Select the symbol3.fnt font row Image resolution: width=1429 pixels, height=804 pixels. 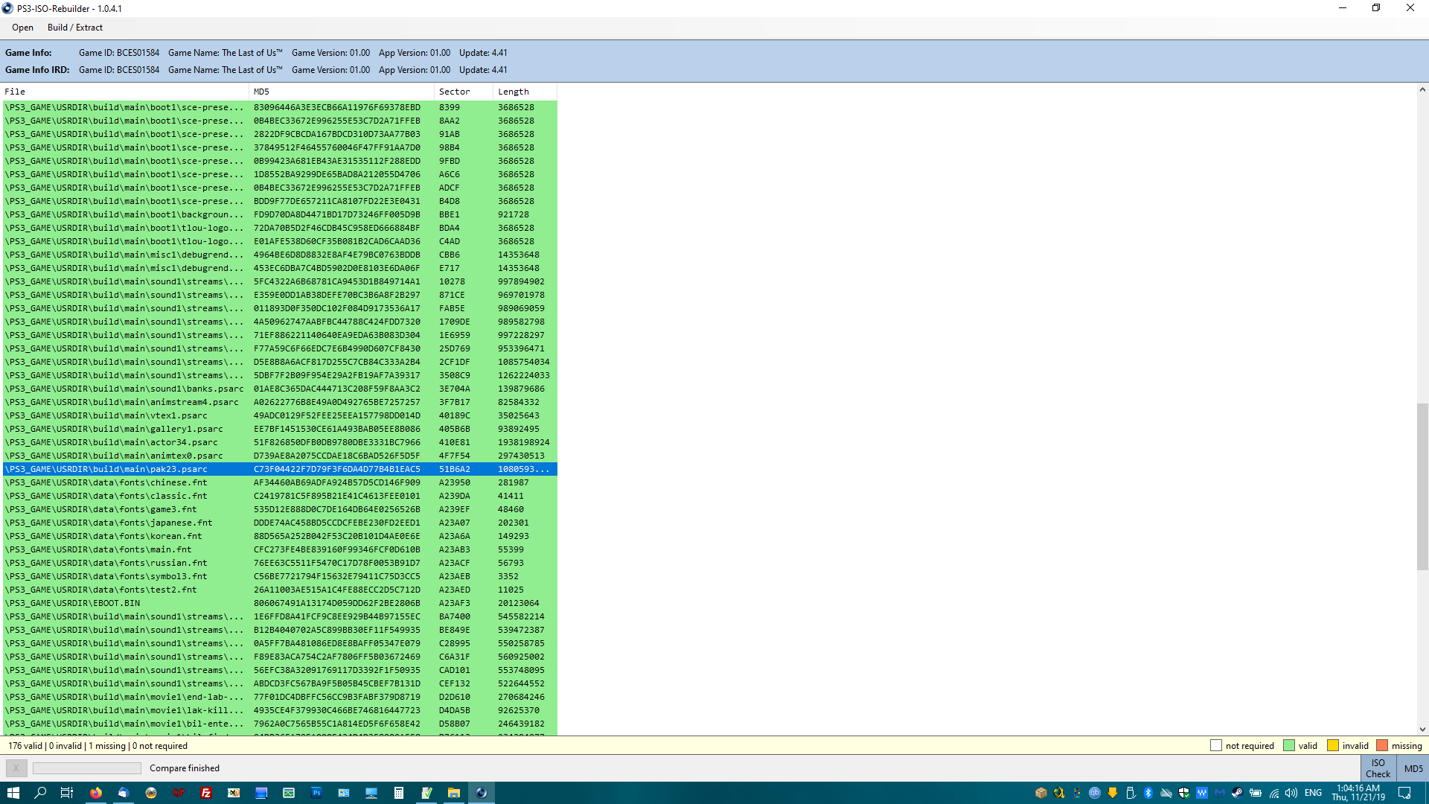click(280, 576)
